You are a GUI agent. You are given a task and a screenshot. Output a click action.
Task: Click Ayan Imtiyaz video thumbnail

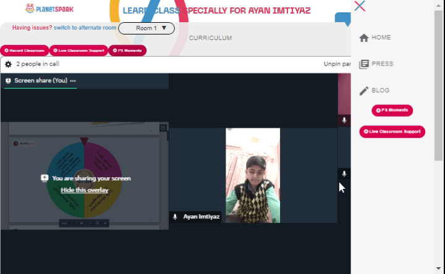(253, 175)
